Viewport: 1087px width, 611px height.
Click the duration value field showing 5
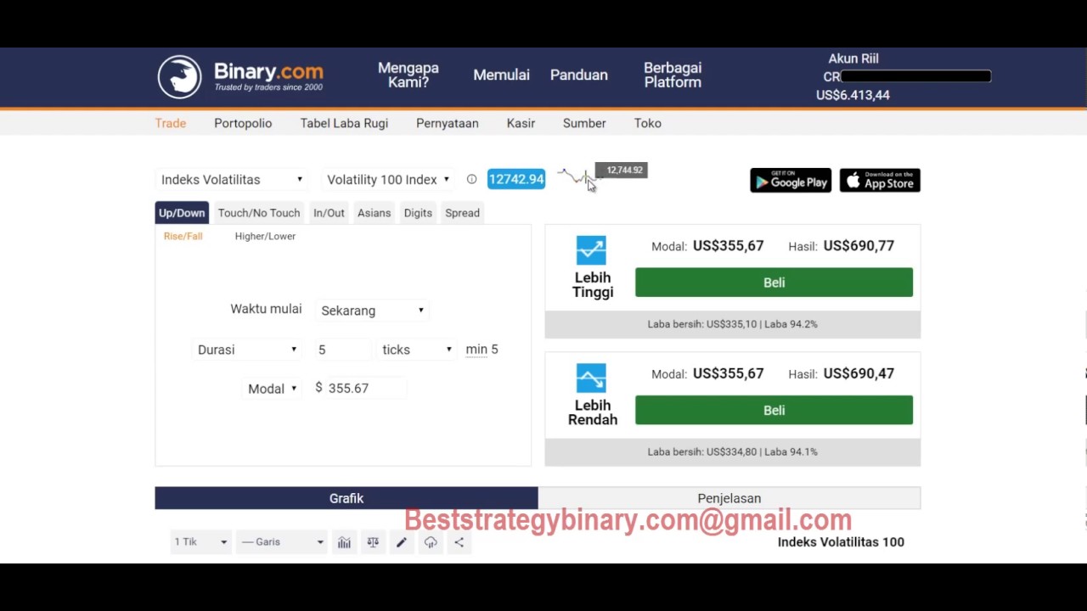point(342,350)
